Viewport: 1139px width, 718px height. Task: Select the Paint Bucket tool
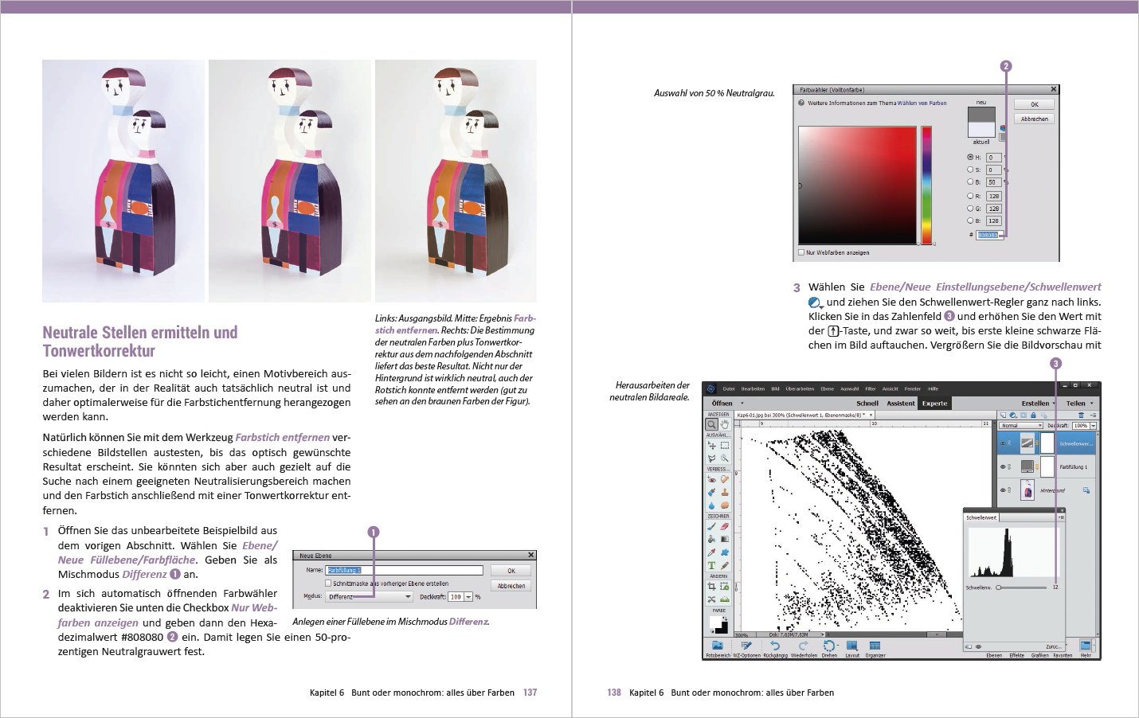coord(711,539)
